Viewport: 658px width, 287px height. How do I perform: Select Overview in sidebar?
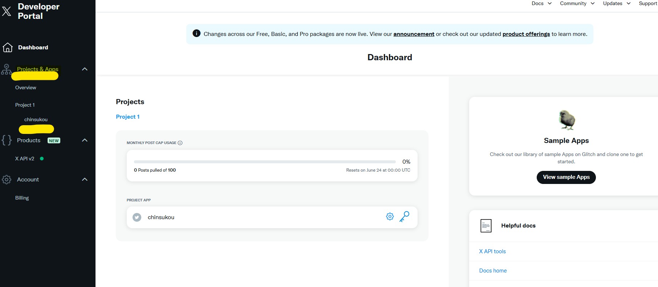tap(26, 87)
